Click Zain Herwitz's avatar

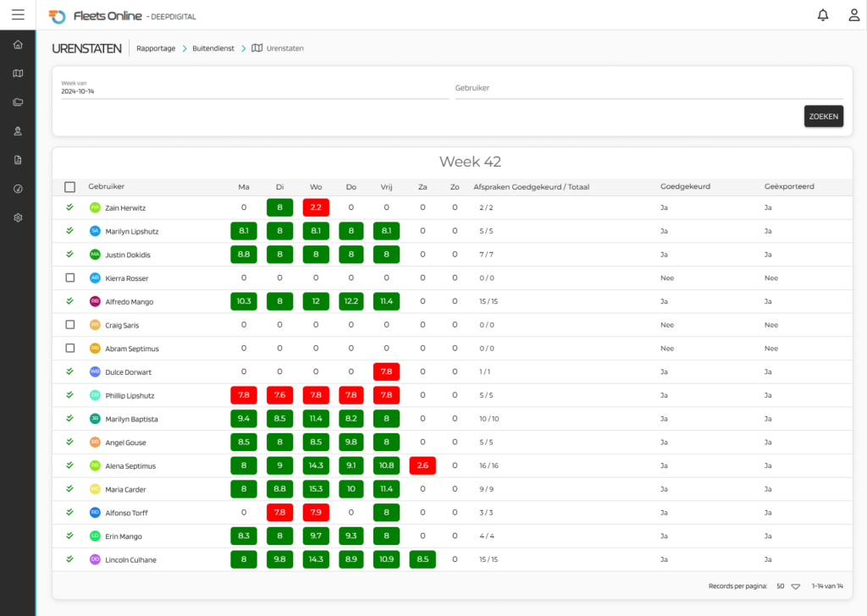[x=95, y=207]
